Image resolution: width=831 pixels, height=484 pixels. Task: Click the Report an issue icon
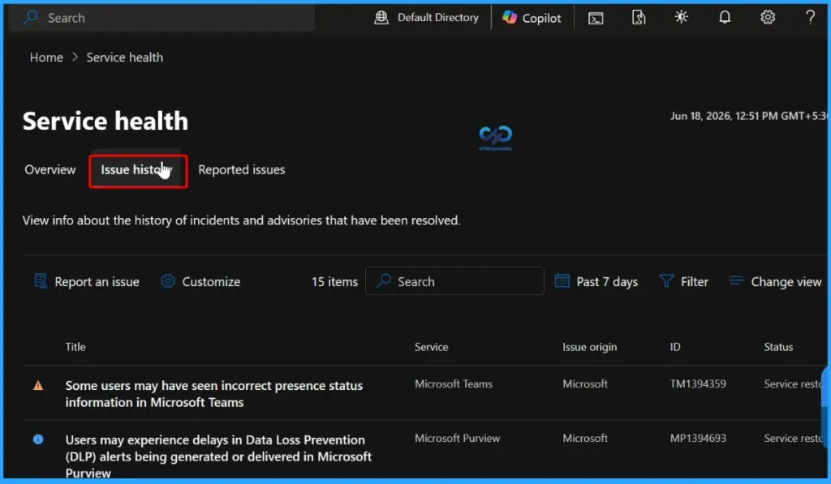pos(41,281)
